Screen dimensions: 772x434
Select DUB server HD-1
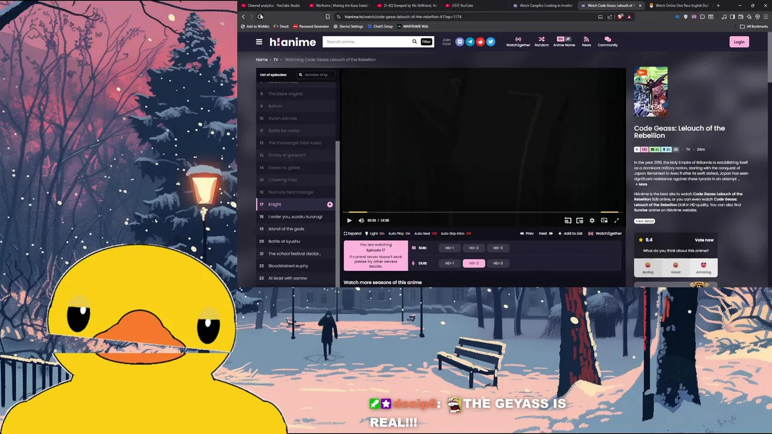click(449, 263)
